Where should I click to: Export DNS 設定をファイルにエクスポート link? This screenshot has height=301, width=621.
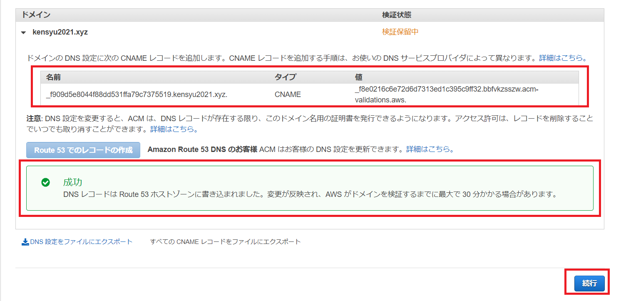point(81,241)
